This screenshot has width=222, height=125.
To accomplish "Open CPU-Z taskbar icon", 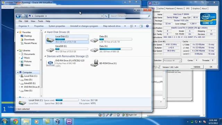I will click(x=69, y=122).
